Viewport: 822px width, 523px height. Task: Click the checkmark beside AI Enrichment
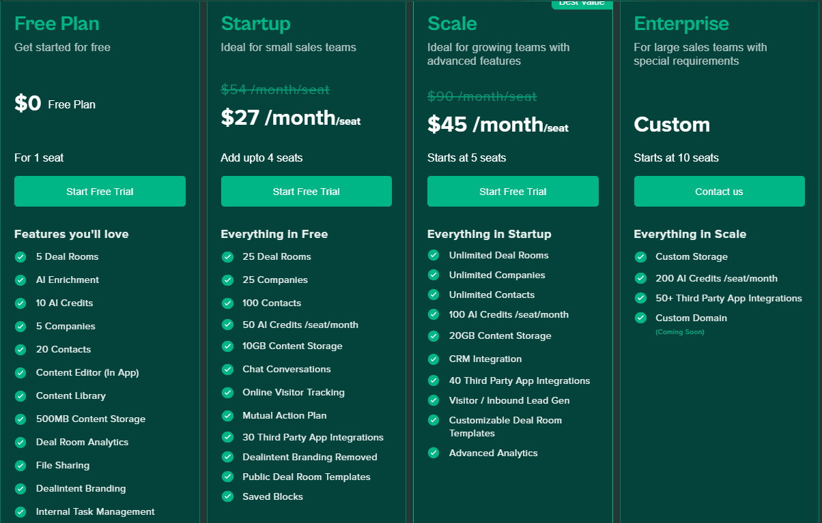(x=20, y=280)
